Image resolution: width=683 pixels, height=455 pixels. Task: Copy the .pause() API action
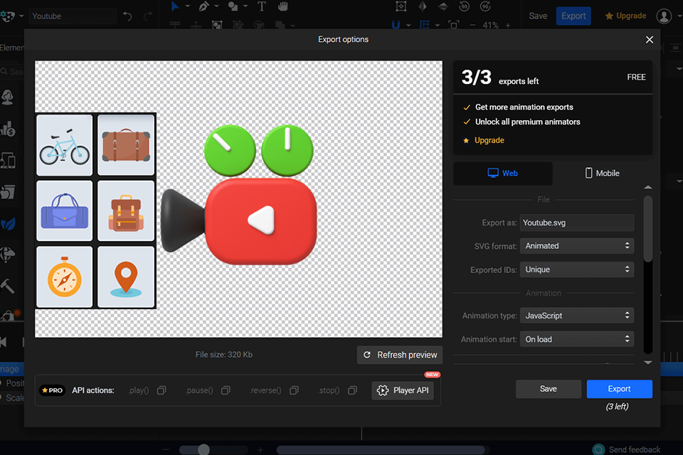click(x=226, y=390)
